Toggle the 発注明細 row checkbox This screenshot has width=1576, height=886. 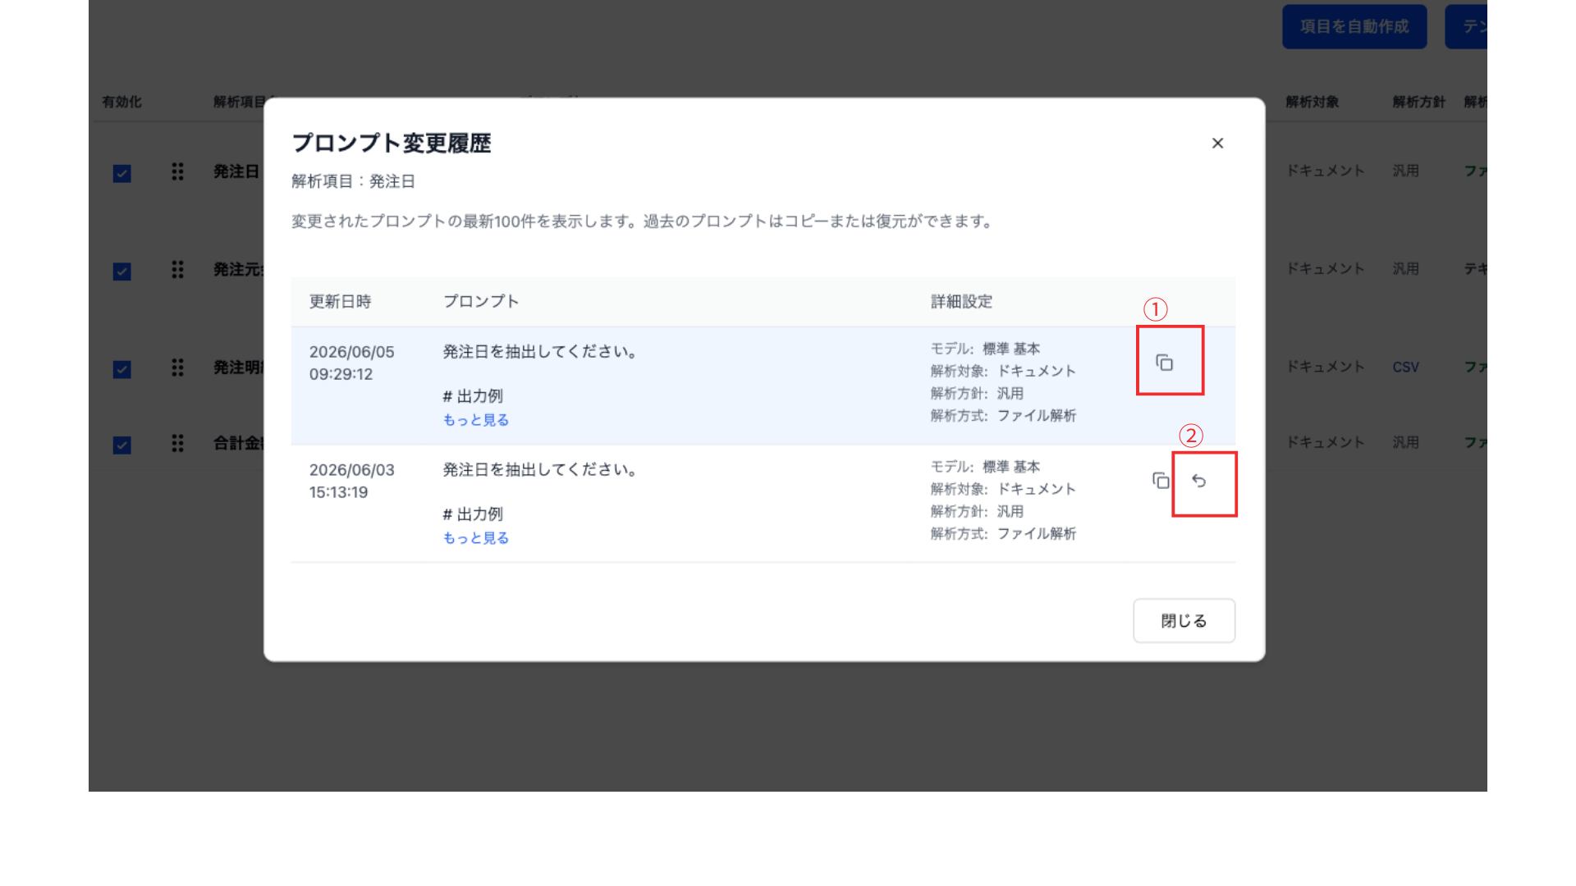tap(122, 369)
